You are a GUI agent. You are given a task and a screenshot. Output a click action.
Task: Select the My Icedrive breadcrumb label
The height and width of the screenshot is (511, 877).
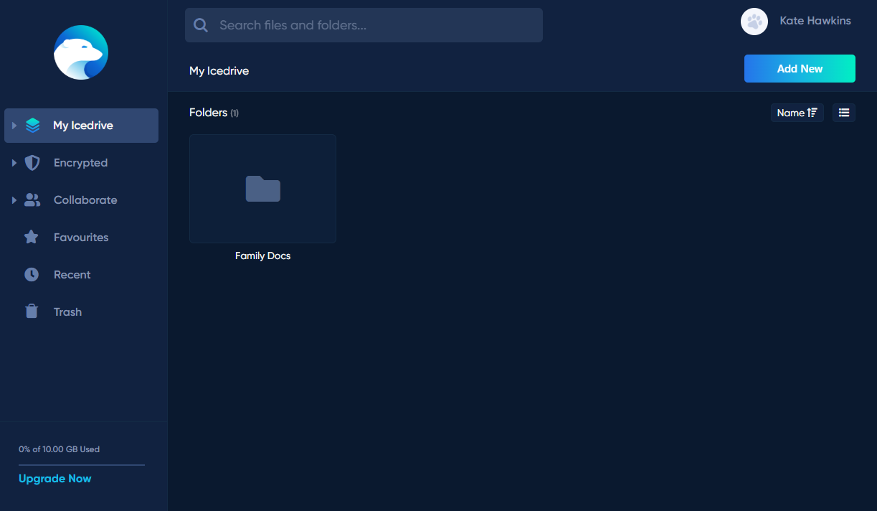coord(219,70)
